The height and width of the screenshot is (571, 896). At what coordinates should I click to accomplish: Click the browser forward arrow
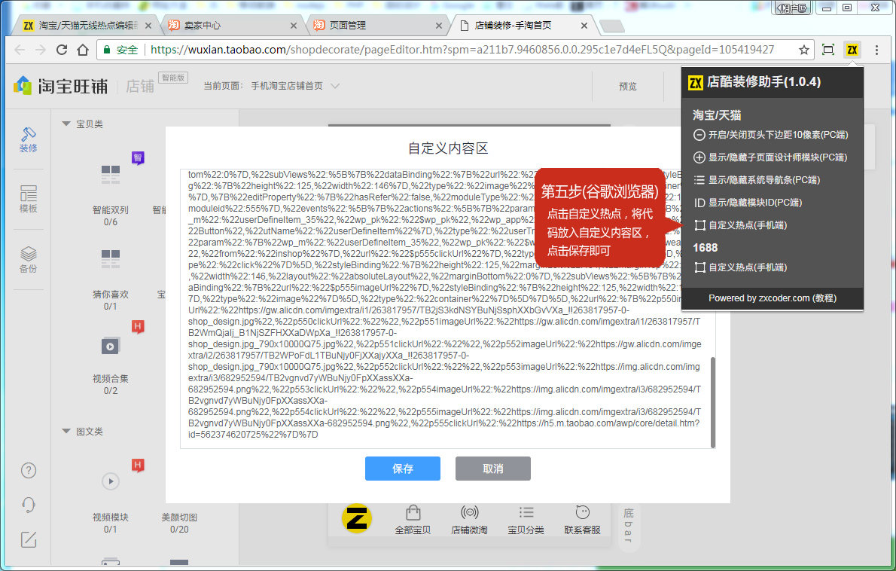[41, 50]
